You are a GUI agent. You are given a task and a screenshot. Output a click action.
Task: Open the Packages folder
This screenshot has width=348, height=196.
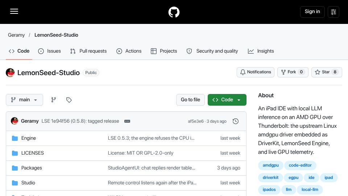coord(32,168)
